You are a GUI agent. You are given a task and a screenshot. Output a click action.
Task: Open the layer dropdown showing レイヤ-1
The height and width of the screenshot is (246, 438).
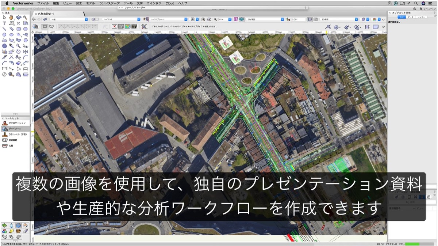(122, 19)
